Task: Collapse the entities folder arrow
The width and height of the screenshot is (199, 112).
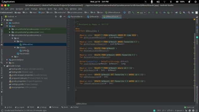Action: click(15, 48)
